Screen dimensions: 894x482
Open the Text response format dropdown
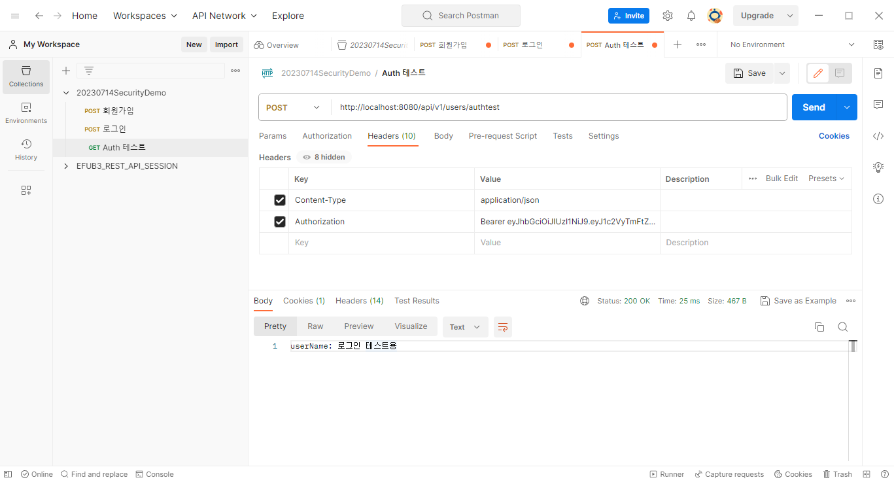click(466, 327)
